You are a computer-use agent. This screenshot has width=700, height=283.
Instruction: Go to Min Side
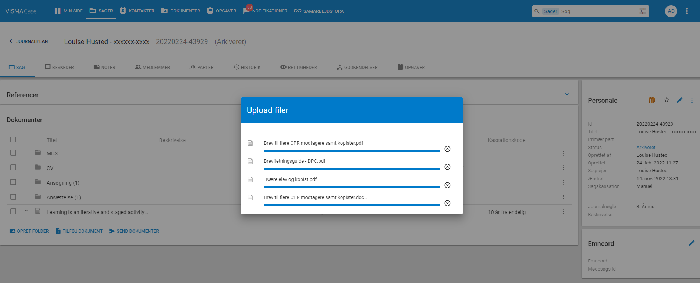click(68, 11)
